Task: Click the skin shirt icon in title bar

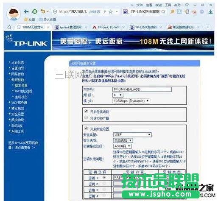Action: click(187, 5)
